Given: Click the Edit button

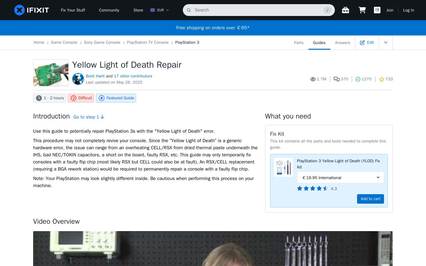Looking at the screenshot, I should (367, 43).
